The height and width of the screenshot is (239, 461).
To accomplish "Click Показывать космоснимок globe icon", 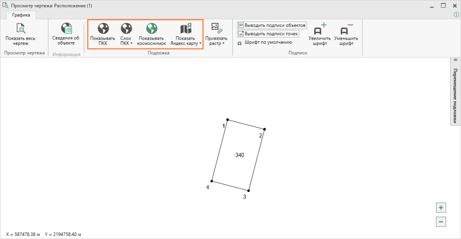I will [x=151, y=29].
